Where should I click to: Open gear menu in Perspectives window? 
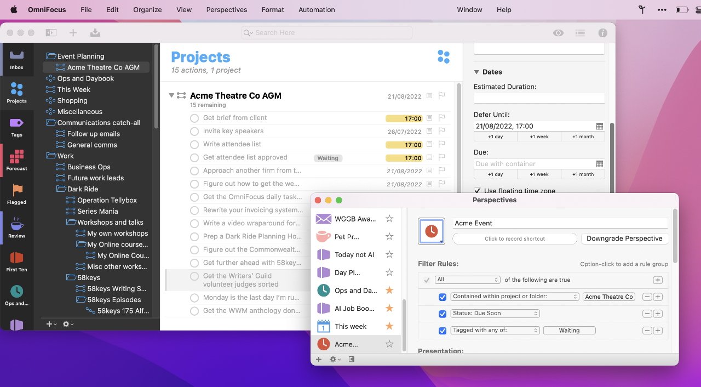[335, 359]
